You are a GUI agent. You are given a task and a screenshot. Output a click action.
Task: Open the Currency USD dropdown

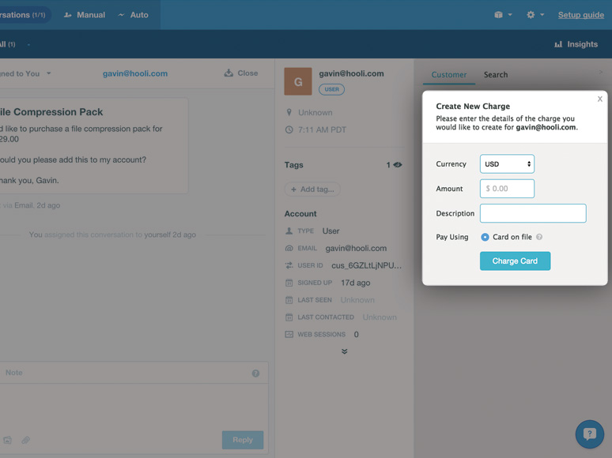tap(507, 164)
